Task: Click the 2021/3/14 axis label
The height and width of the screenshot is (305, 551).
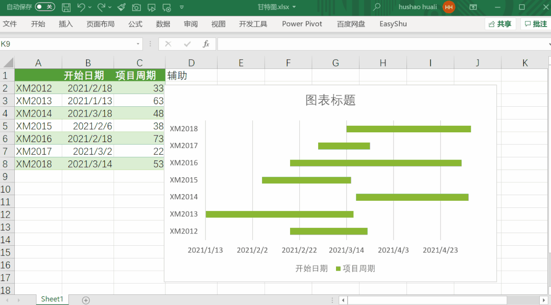Action: click(x=346, y=250)
